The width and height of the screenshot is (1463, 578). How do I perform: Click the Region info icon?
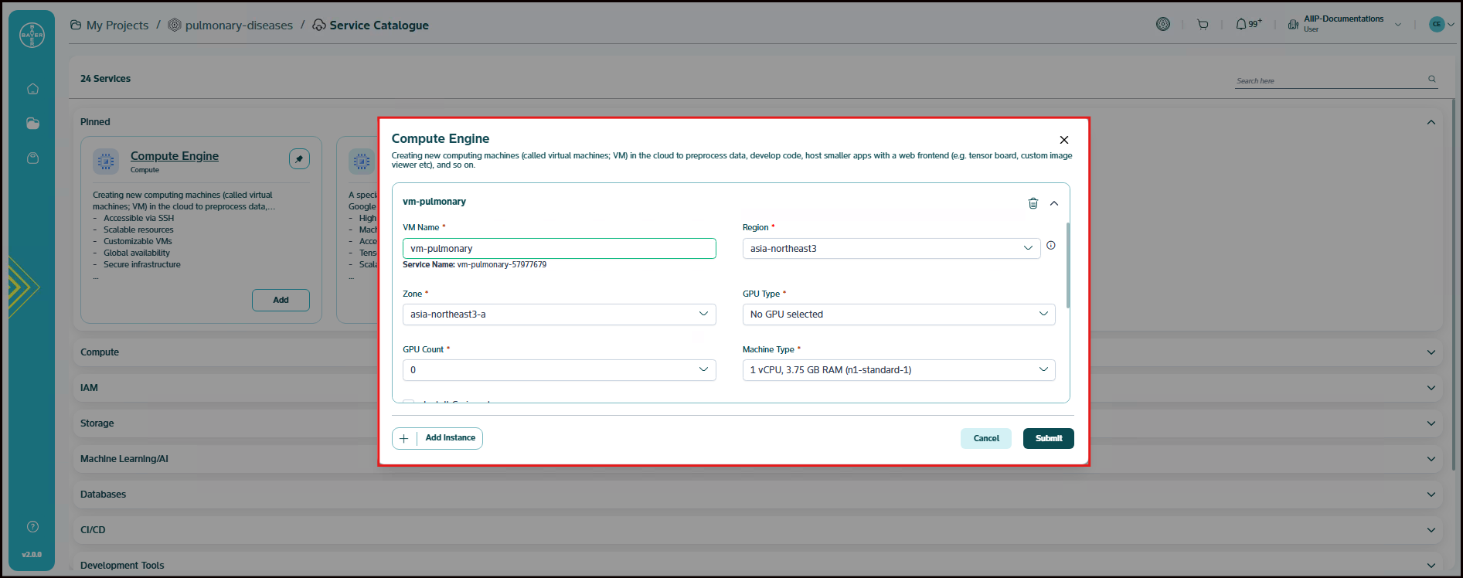1050,246
